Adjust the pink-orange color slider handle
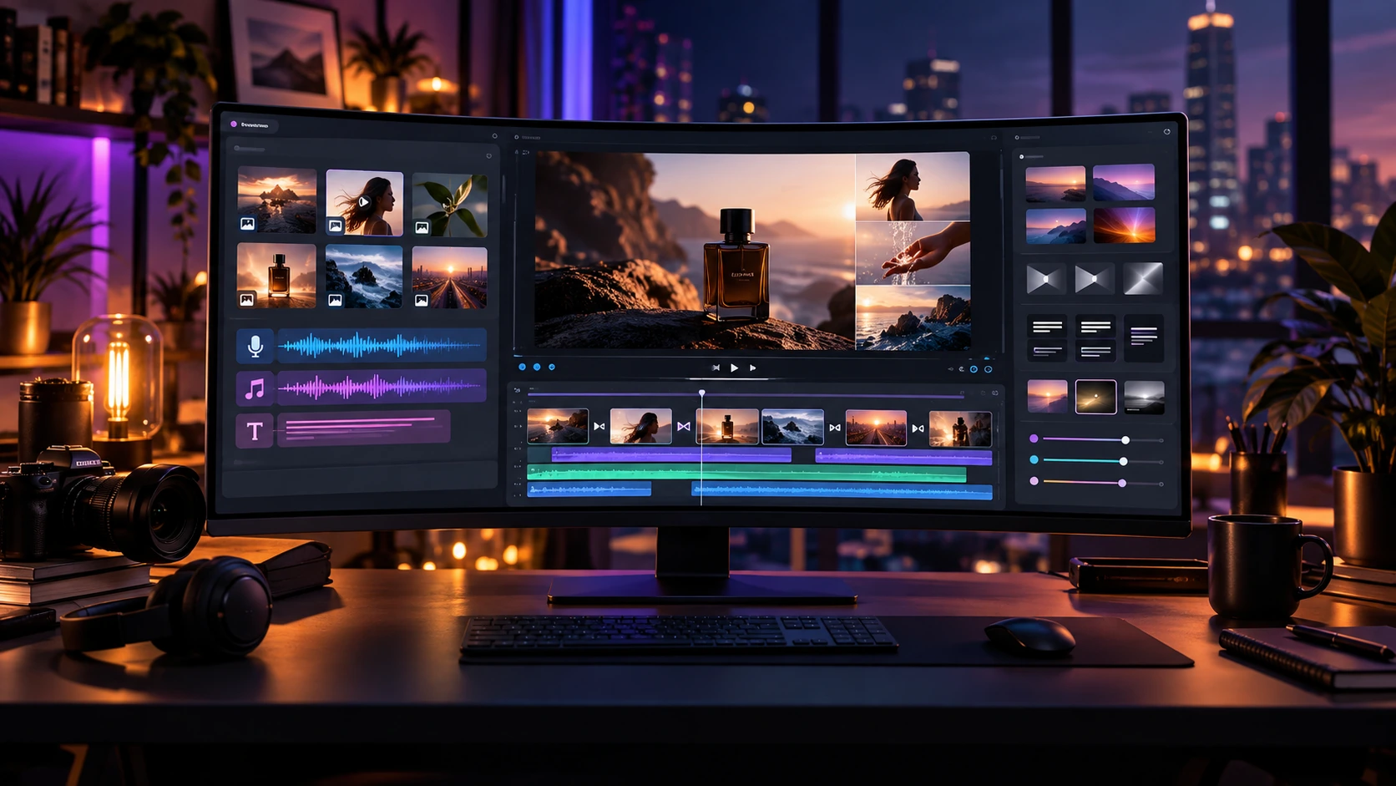 coord(1122,483)
